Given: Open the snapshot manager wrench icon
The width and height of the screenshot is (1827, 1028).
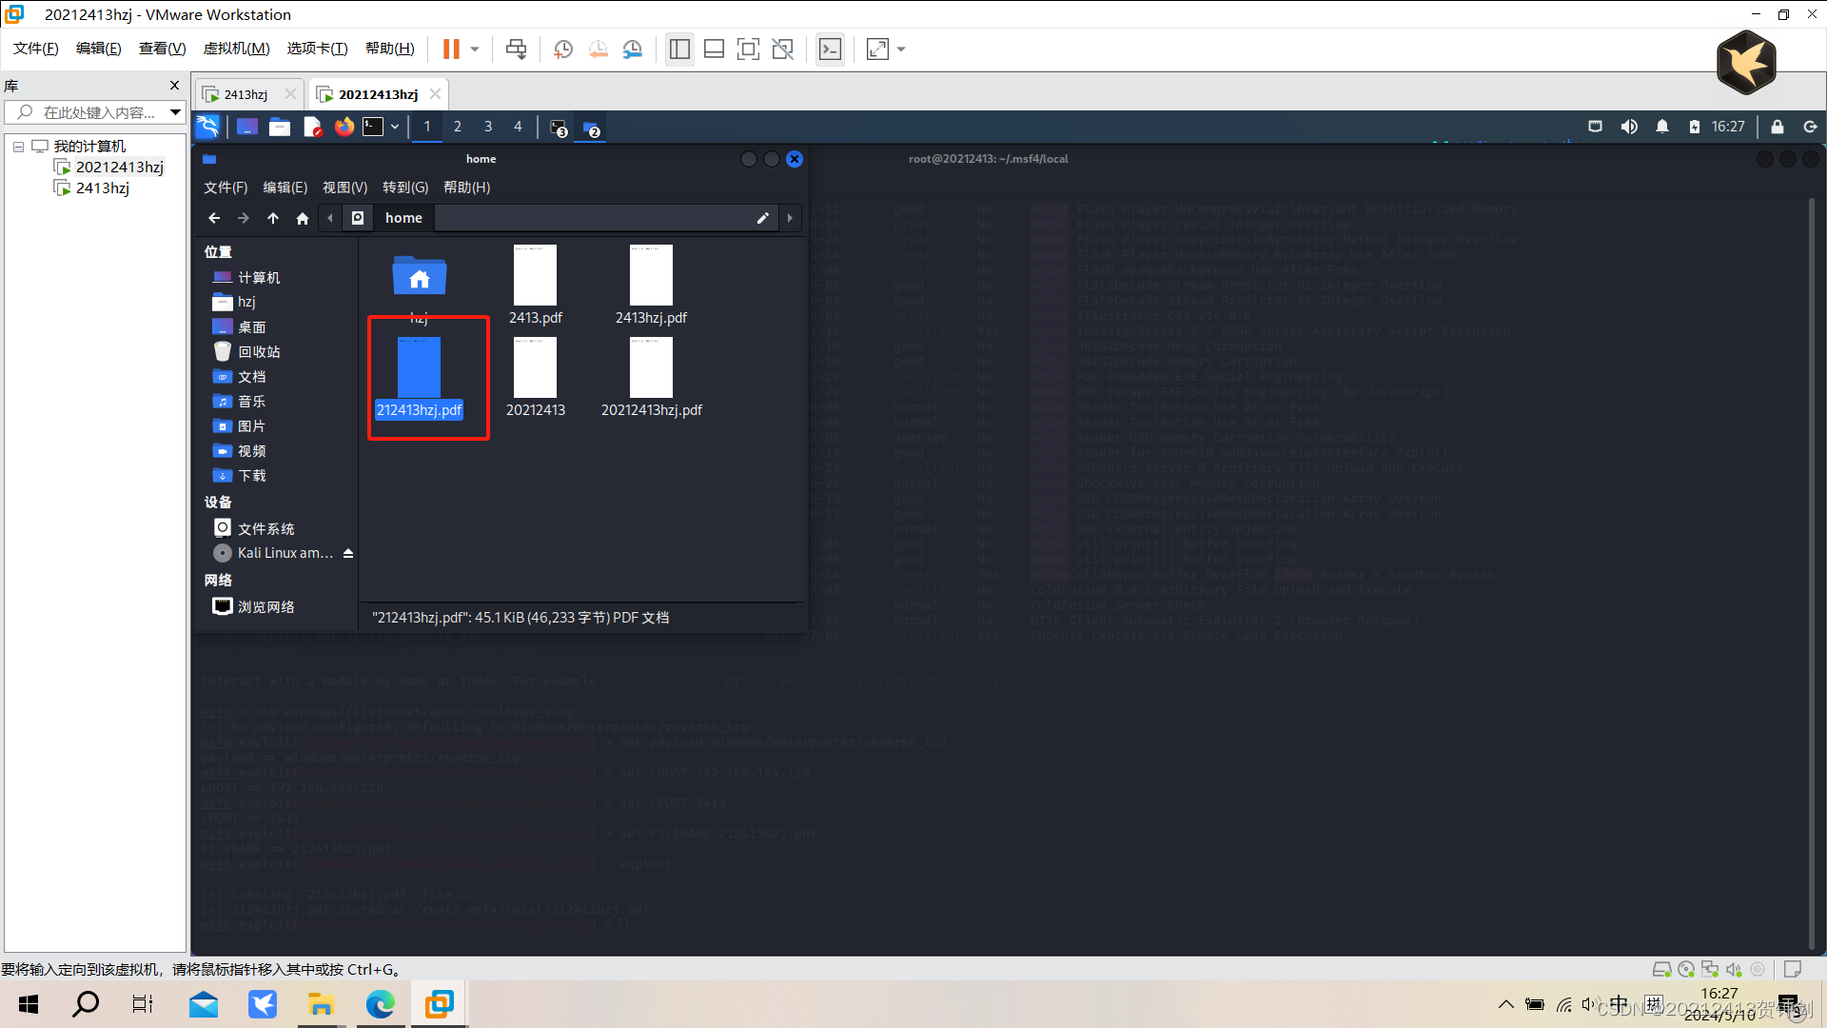Looking at the screenshot, I should 633,49.
